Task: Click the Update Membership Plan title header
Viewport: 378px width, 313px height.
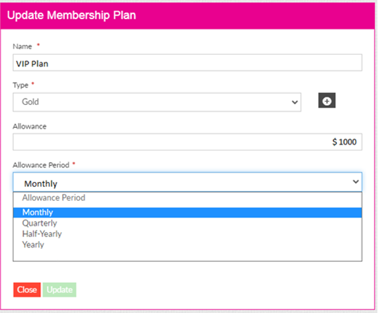Action: tap(72, 15)
